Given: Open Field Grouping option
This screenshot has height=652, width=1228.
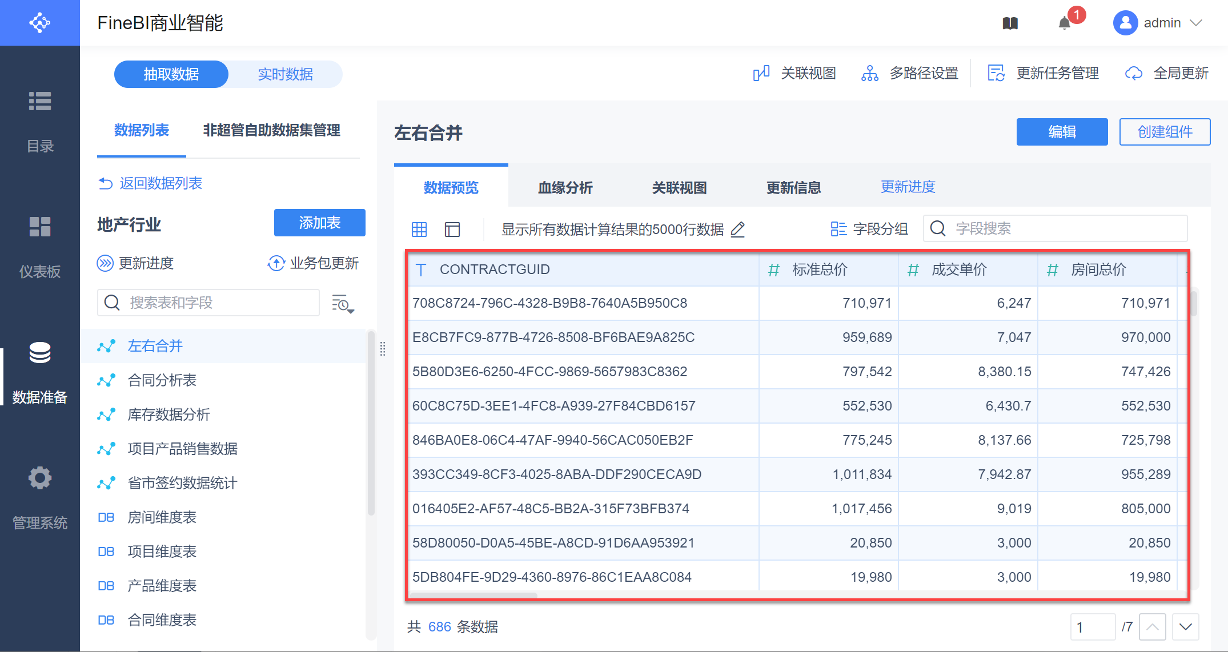Looking at the screenshot, I should (x=869, y=229).
